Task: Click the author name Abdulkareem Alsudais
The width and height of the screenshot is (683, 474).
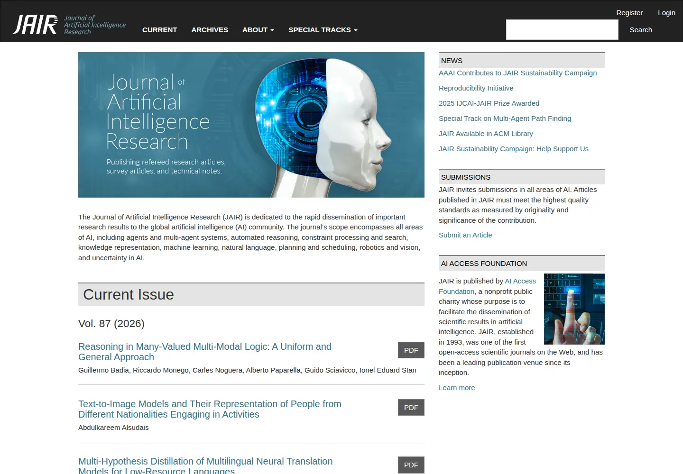Action: click(x=113, y=428)
